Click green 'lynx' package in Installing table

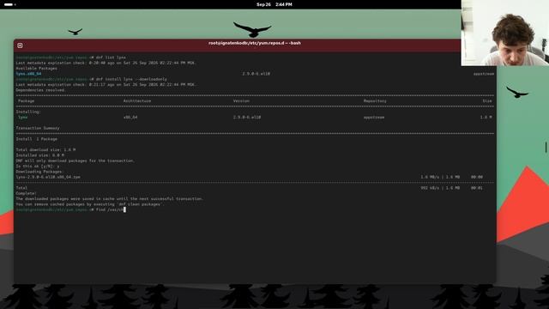coord(23,118)
